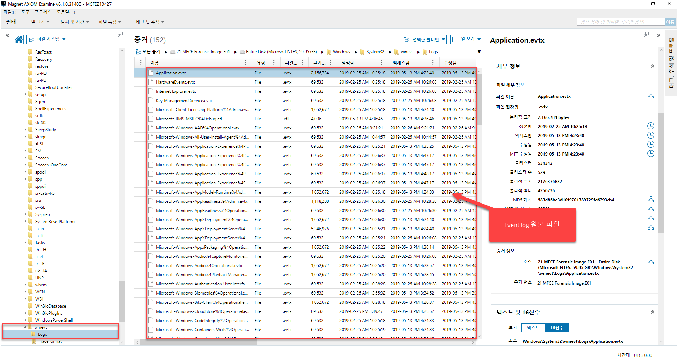Open the 파일 시스템 view dropdown
678x364 pixels.
pos(47,39)
